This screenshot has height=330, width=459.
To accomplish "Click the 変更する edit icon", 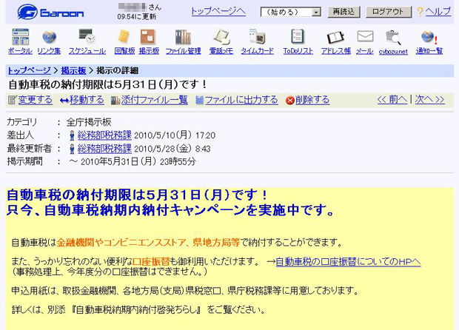I will pyautogui.click(x=13, y=100).
